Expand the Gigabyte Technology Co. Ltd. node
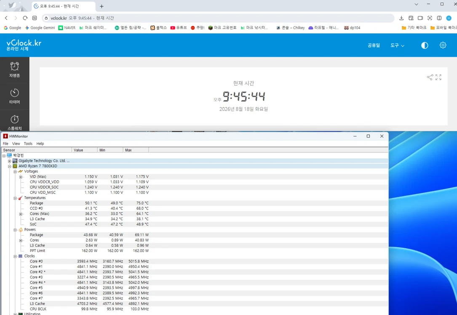 pyautogui.click(x=9, y=161)
